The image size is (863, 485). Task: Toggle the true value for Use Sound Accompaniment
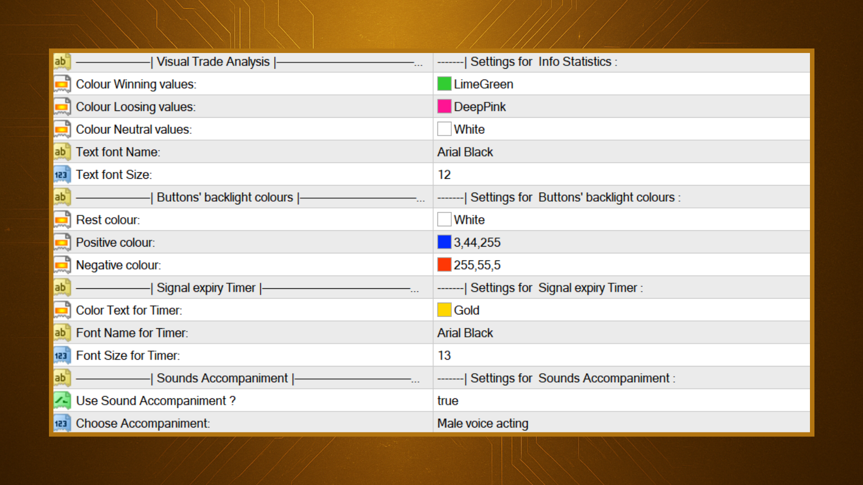click(448, 401)
